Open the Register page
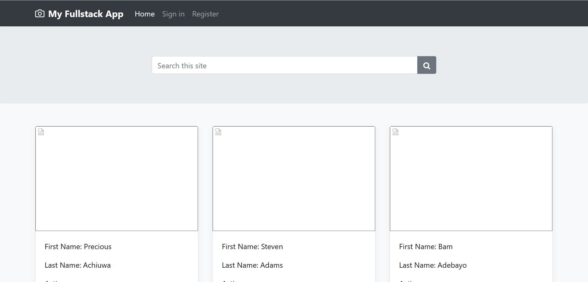Screen dimensions: 588x282 pos(205,14)
